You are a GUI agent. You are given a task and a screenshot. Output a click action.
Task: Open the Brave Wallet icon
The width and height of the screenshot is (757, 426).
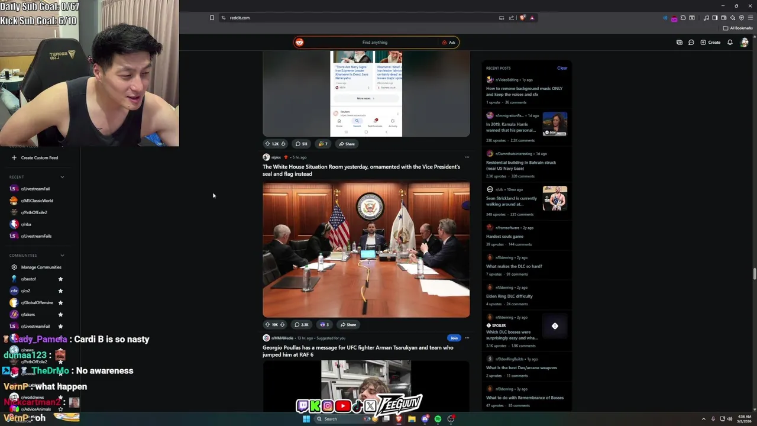(x=724, y=18)
